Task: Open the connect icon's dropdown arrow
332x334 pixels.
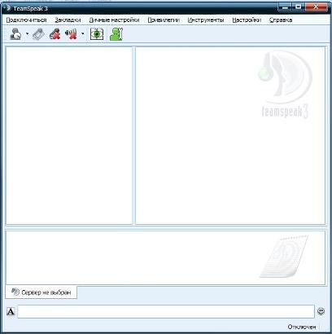Action: coord(28,34)
